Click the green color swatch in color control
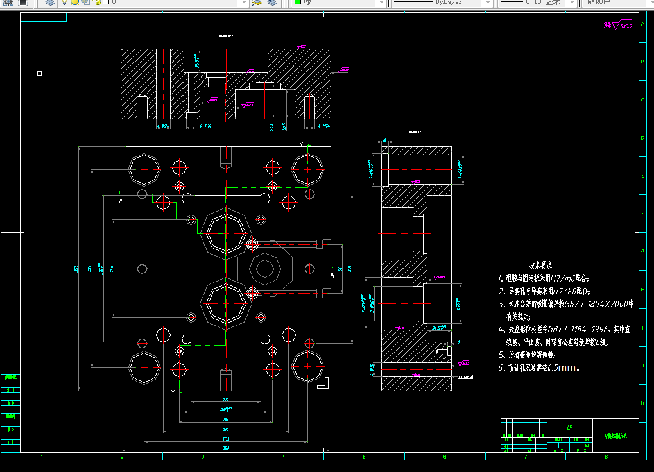This screenshot has height=472, width=654. click(298, 2)
